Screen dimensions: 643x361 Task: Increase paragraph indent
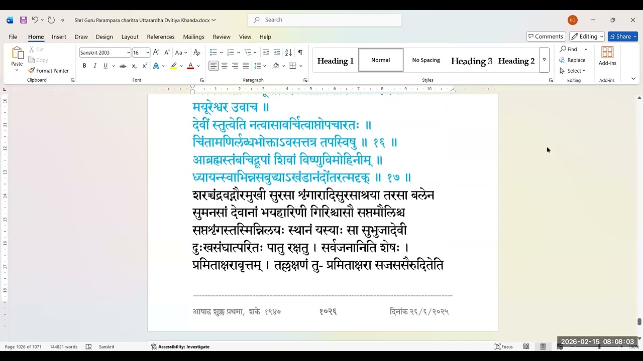point(277,53)
